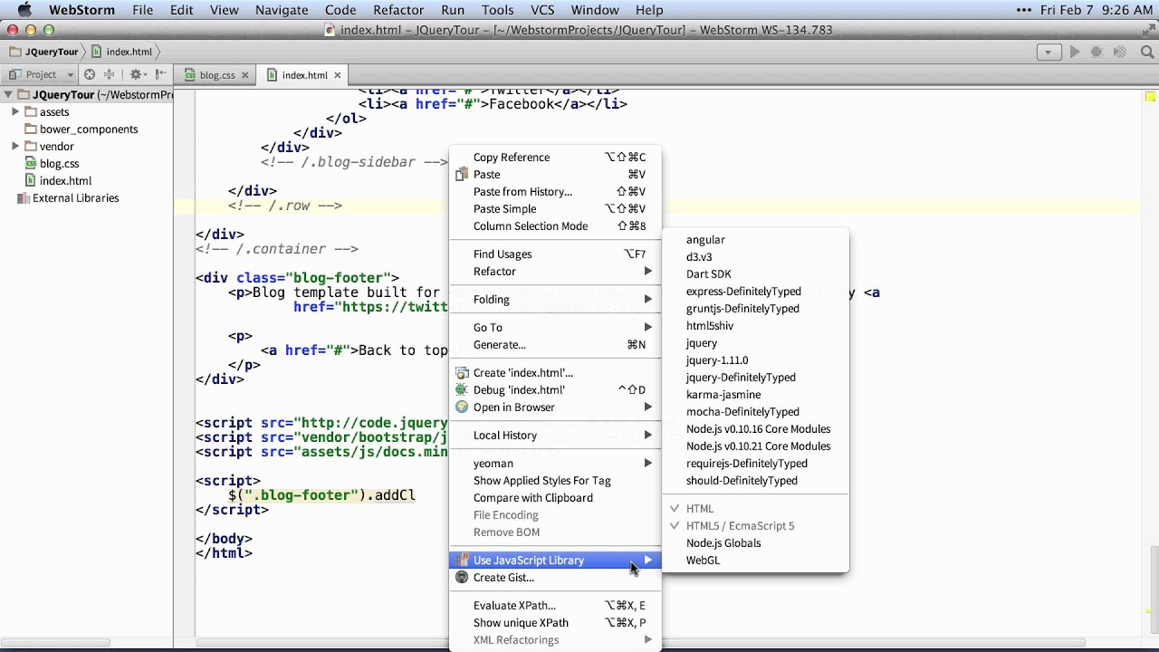Screen dimensions: 1159x652
Task: Click the Open in Browser globe icon
Action: pos(462,407)
